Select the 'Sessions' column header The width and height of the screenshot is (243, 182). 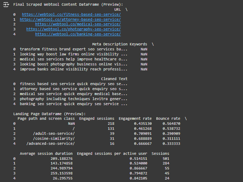(x=160, y=154)
